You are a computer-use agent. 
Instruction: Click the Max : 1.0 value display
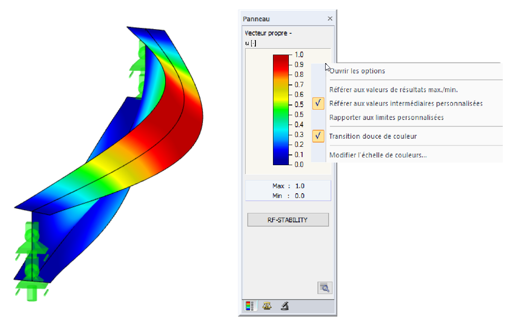tap(288, 186)
